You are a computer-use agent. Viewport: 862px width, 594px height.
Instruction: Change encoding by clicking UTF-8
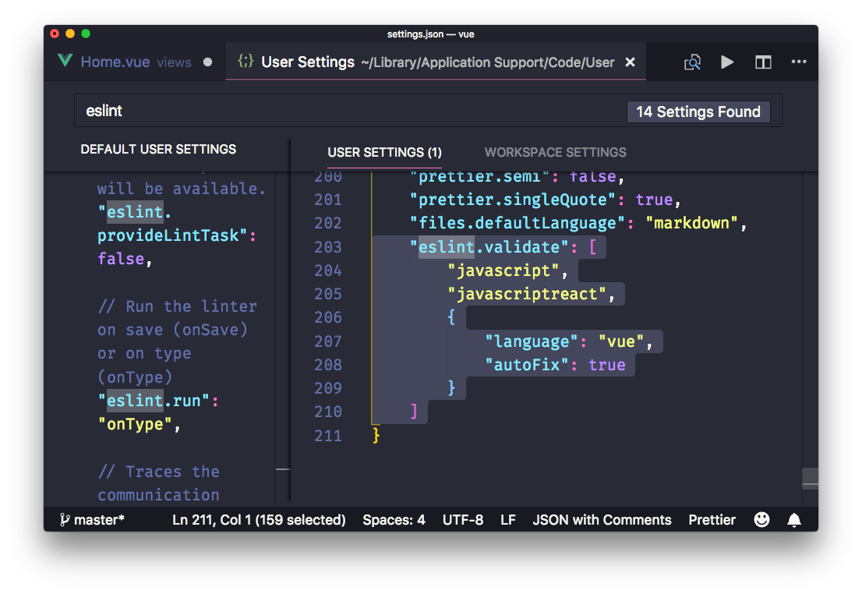(463, 519)
